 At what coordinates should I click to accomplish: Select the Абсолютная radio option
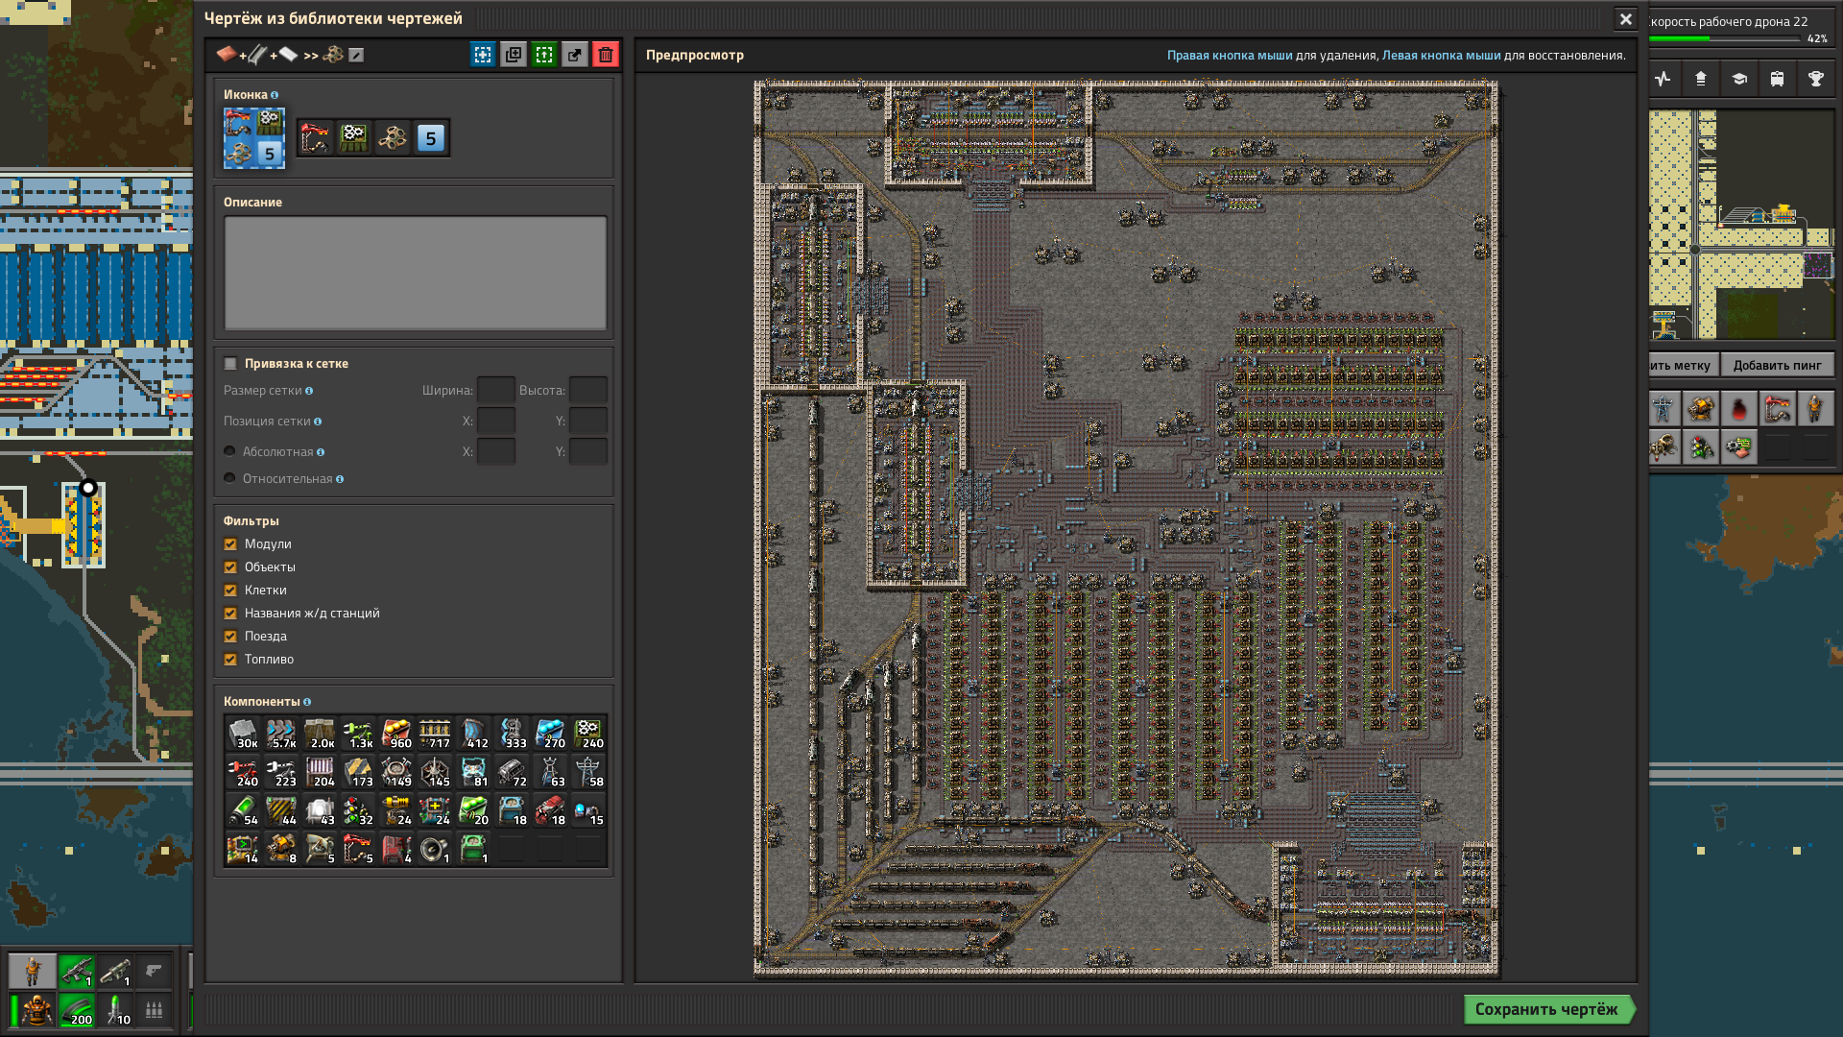[229, 451]
